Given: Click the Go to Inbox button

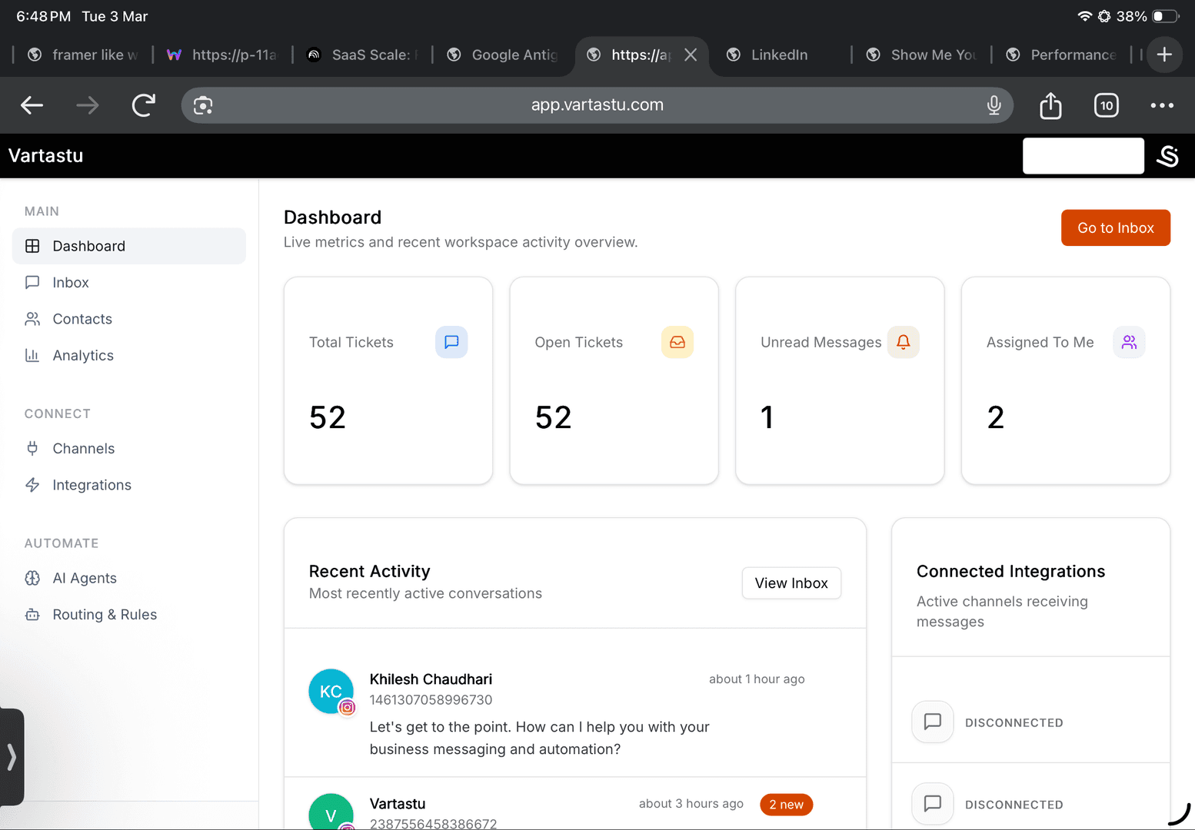Looking at the screenshot, I should pos(1115,227).
